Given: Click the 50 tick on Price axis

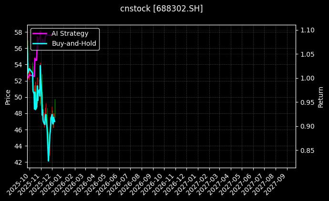Looking at the screenshot, I should click(19, 97).
